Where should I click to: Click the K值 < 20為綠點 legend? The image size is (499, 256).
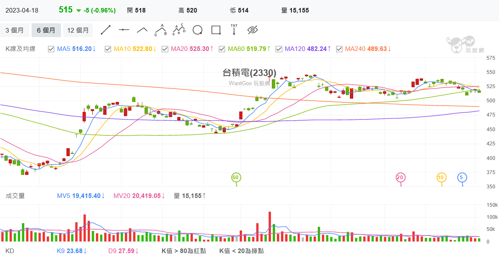click(241, 251)
